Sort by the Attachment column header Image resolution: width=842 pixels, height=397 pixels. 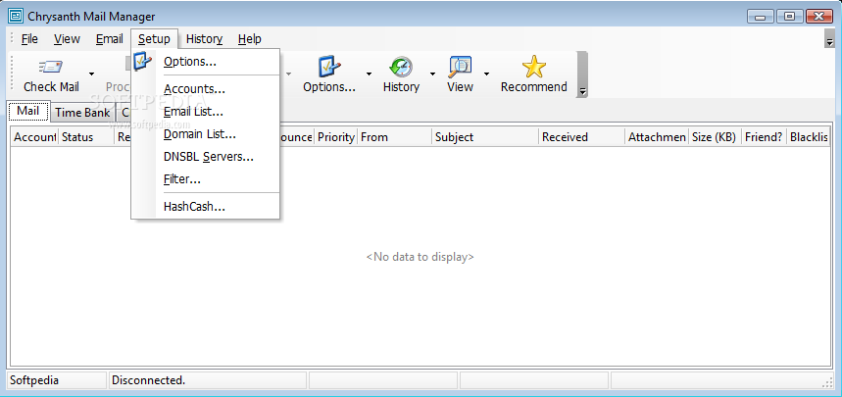658,137
